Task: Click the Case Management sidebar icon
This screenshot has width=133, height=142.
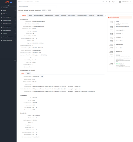Action: pos(2,27)
